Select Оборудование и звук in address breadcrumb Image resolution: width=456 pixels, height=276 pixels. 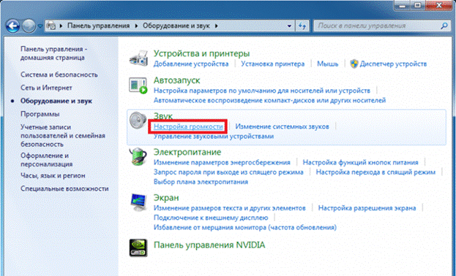click(x=176, y=26)
